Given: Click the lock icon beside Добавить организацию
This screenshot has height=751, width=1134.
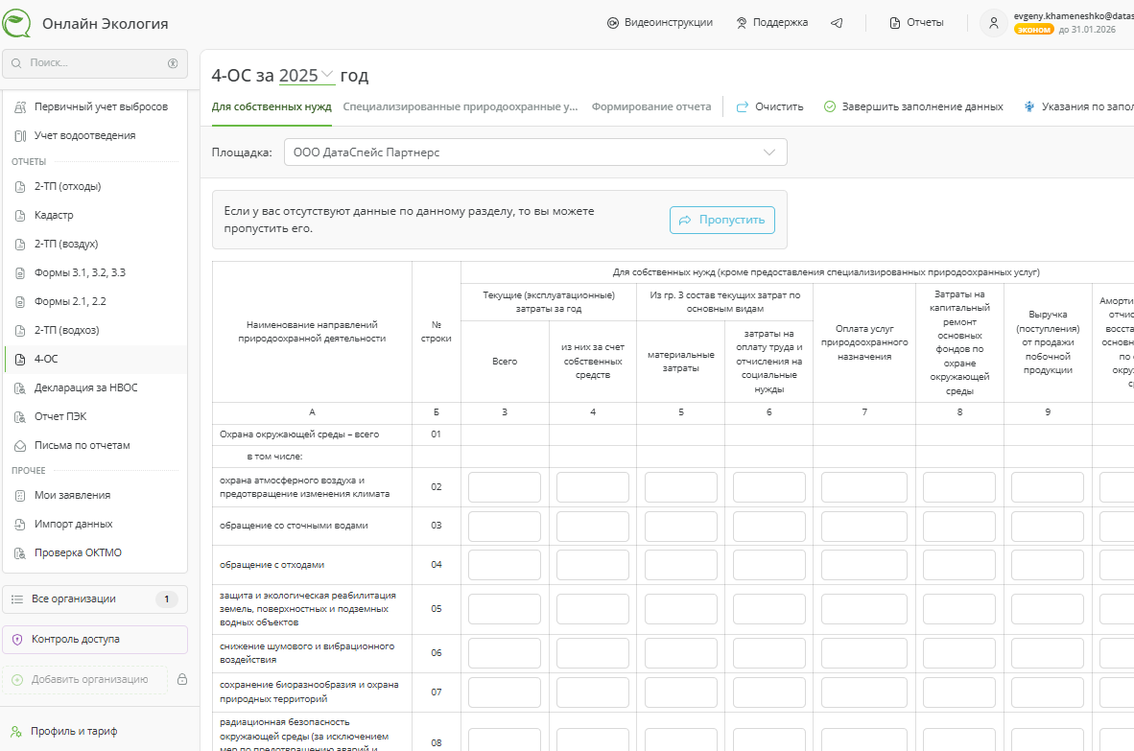Looking at the screenshot, I should point(181,680).
